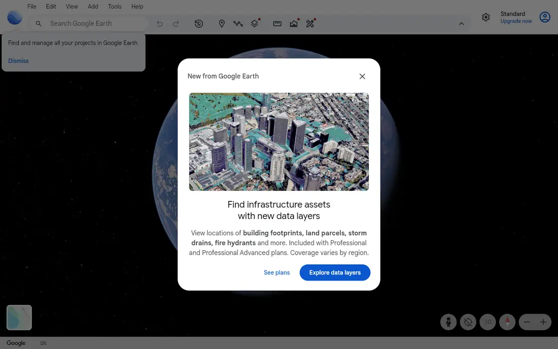Open the Help menu
558x349 pixels.
[x=137, y=7]
